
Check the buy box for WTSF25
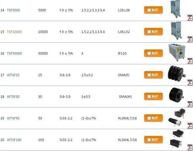(x=149, y=75)
